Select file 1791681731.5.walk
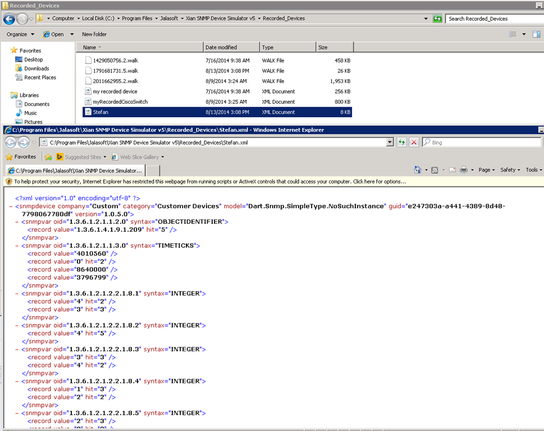This screenshot has width=544, height=431. pyautogui.click(x=217, y=71)
